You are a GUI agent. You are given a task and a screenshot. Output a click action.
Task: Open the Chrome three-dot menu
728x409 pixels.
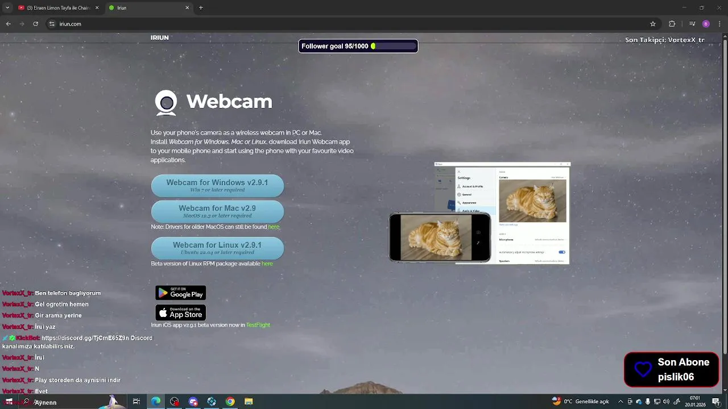point(719,24)
